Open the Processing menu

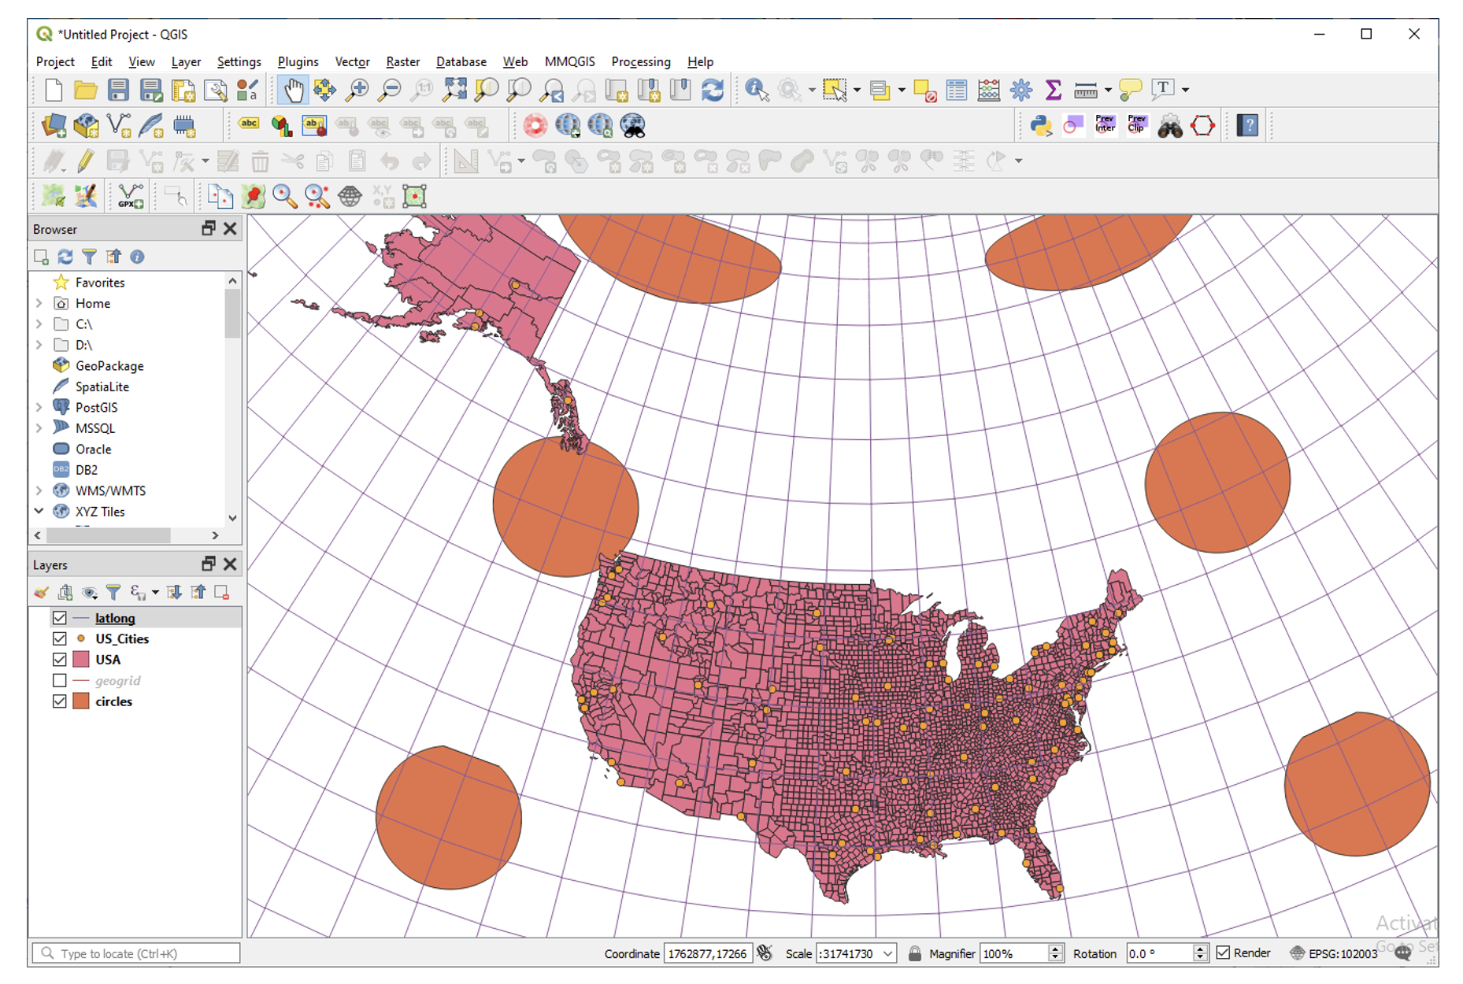coord(641,61)
